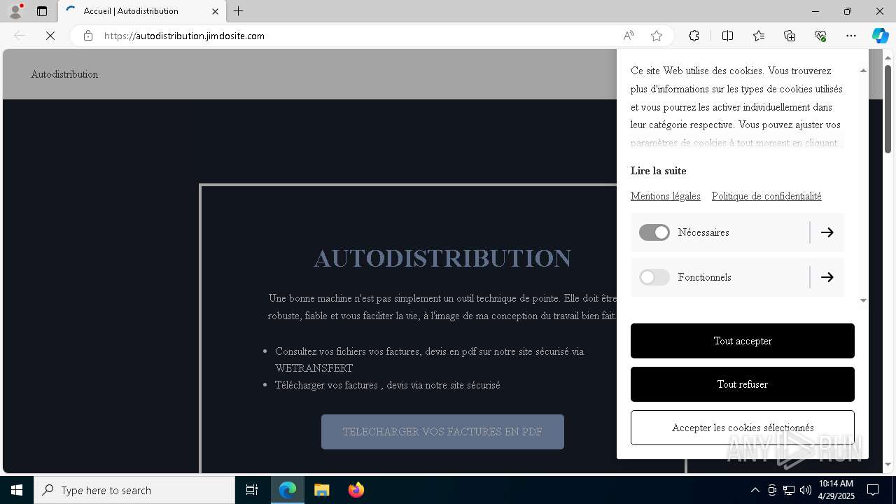Click the cookie panel scroll-down arrow
Image resolution: width=896 pixels, height=504 pixels.
pos(863,300)
